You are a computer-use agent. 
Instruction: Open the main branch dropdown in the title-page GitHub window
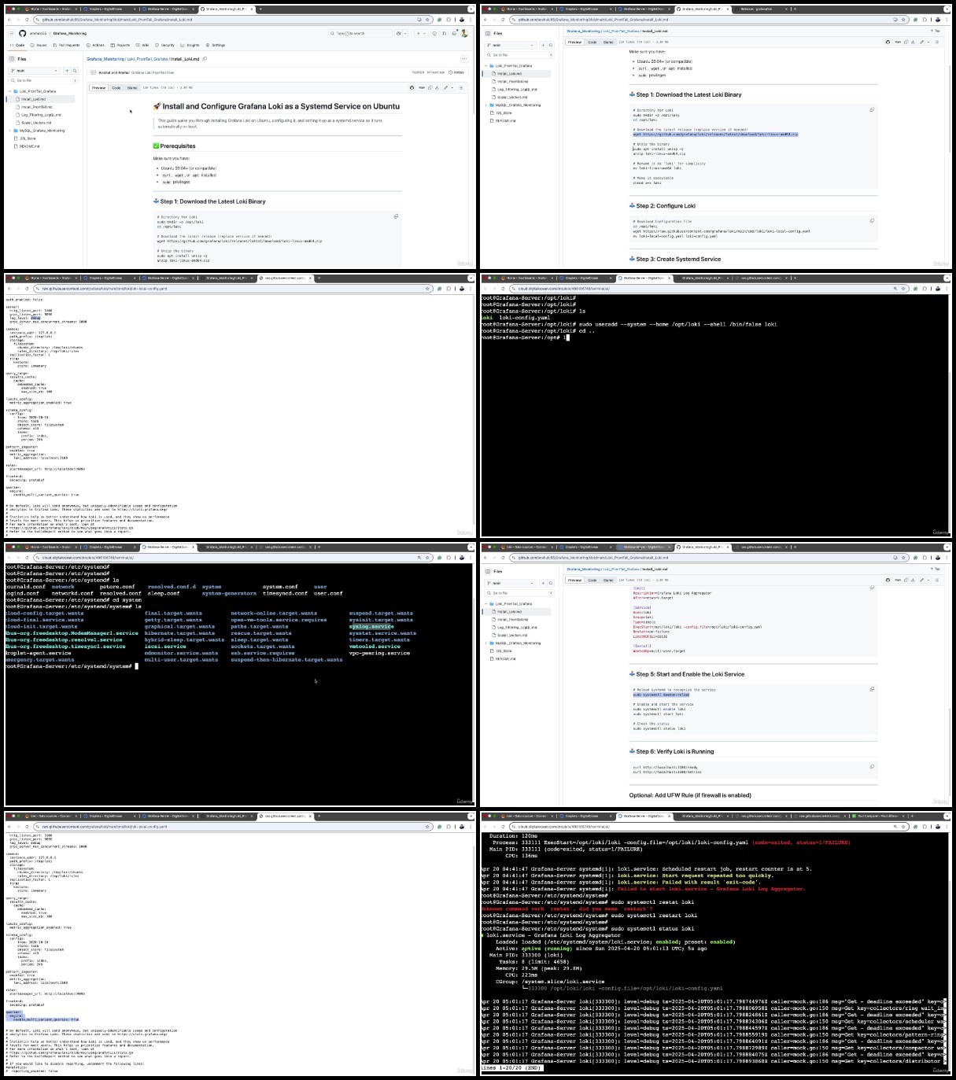(34, 71)
